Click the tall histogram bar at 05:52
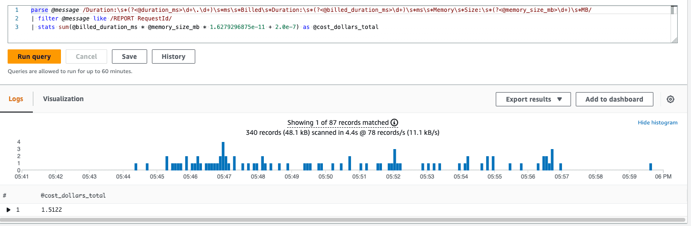 coord(395,160)
